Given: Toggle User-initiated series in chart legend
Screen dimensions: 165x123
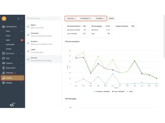Looking at the screenshot, I should pyautogui.click(x=118, y=92).
